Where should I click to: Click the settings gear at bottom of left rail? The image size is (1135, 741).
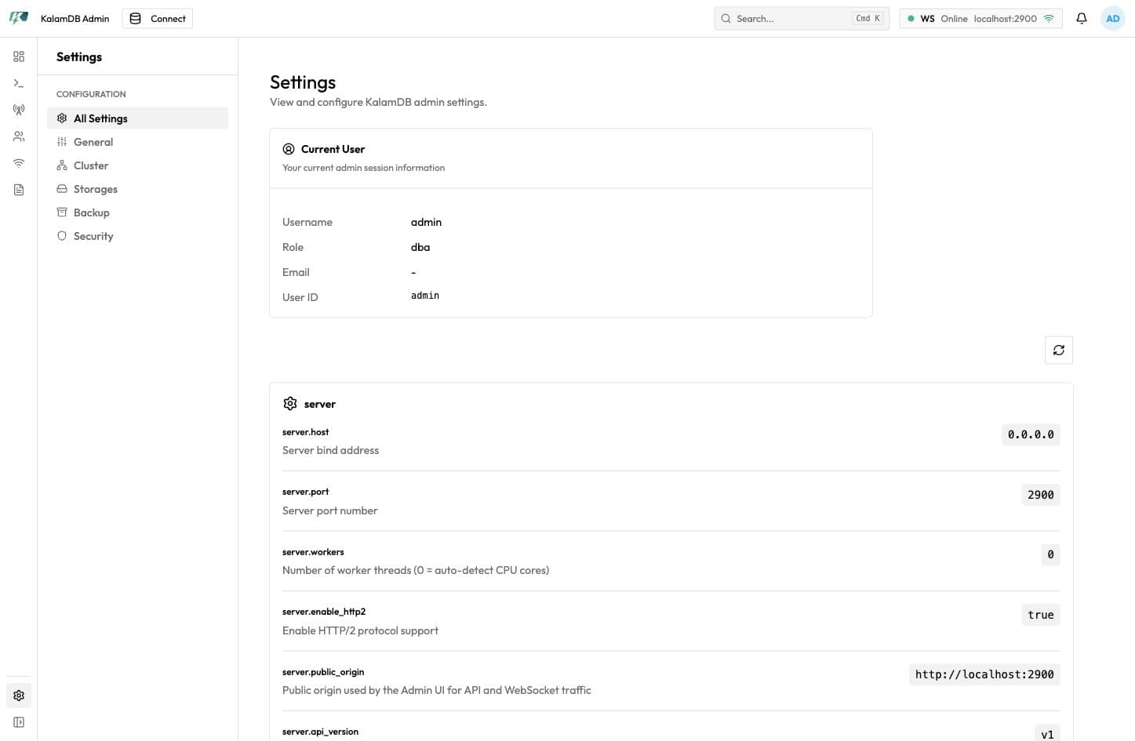[x=19, y=696]
